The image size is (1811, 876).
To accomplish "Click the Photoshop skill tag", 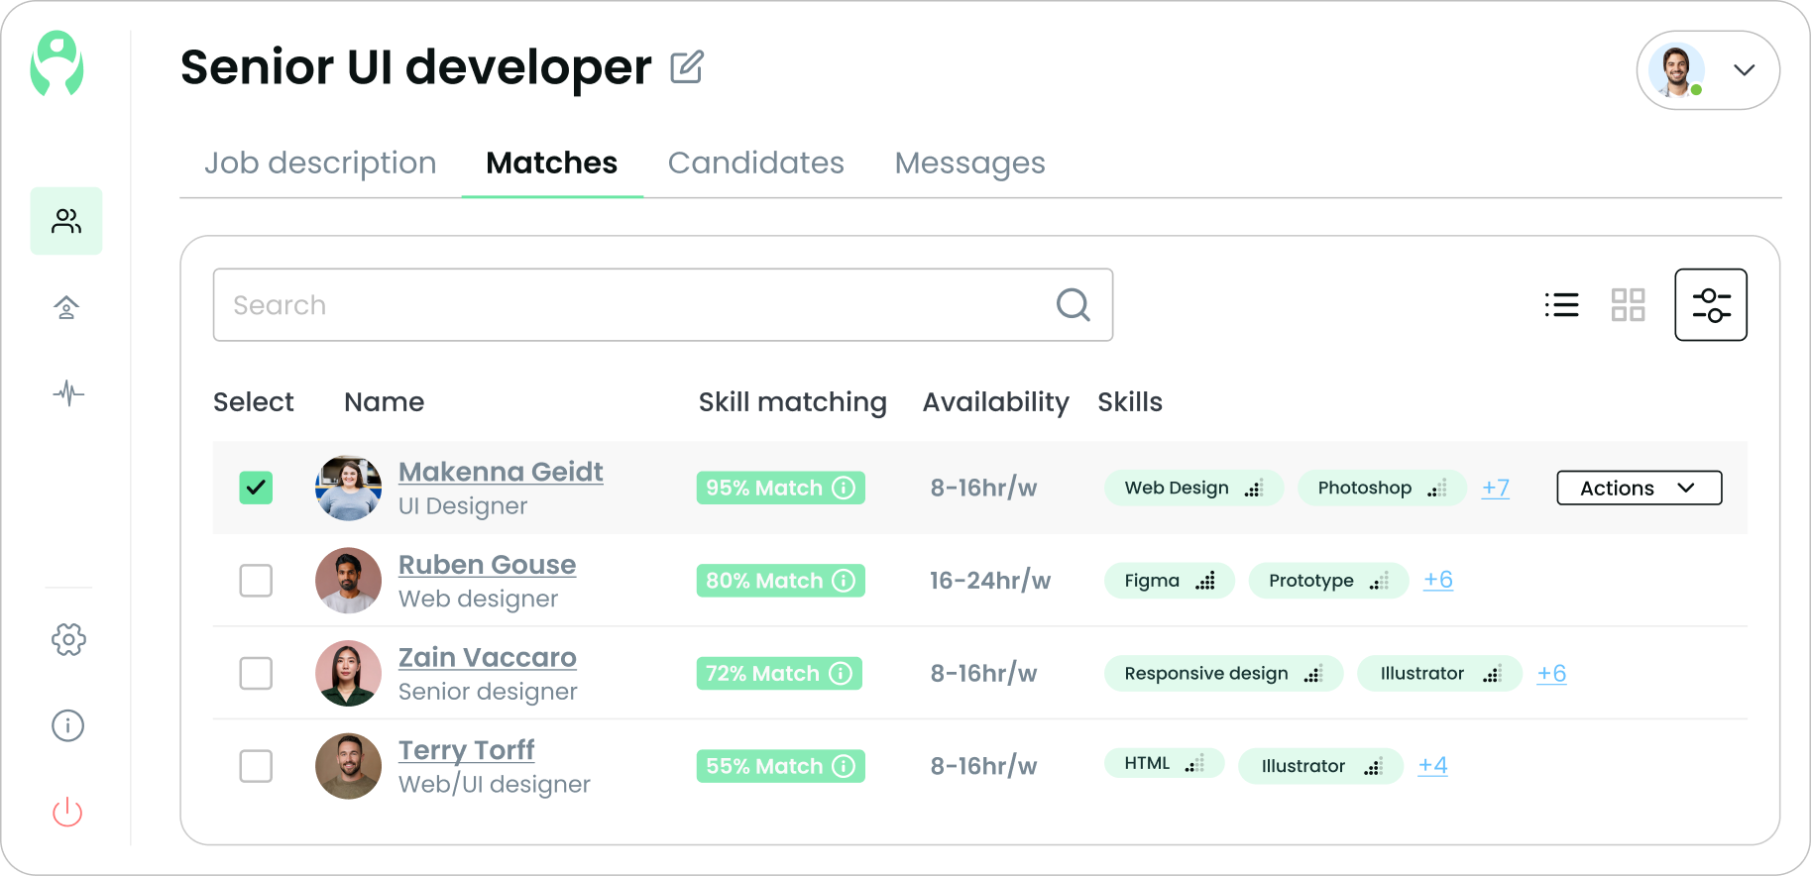I will [x=1382, y=488].
